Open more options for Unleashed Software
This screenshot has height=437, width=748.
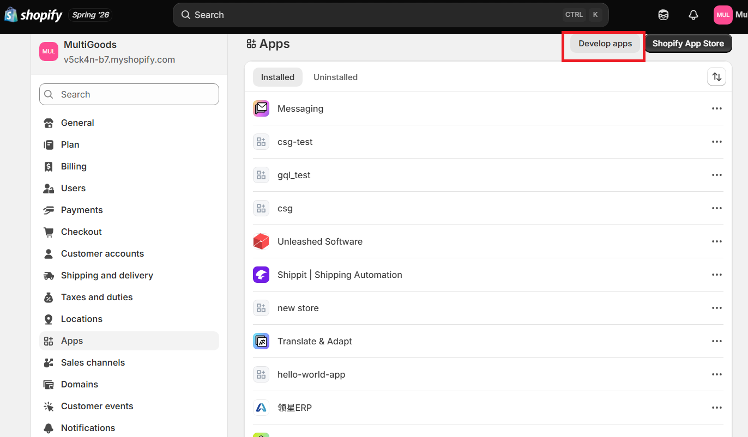pos(716,241)
